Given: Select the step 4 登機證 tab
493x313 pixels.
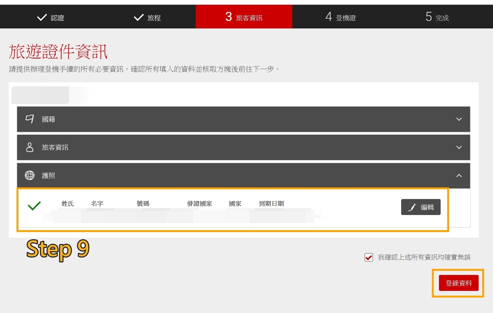Looking at the screenshot, I should click(x=340, y=17).
